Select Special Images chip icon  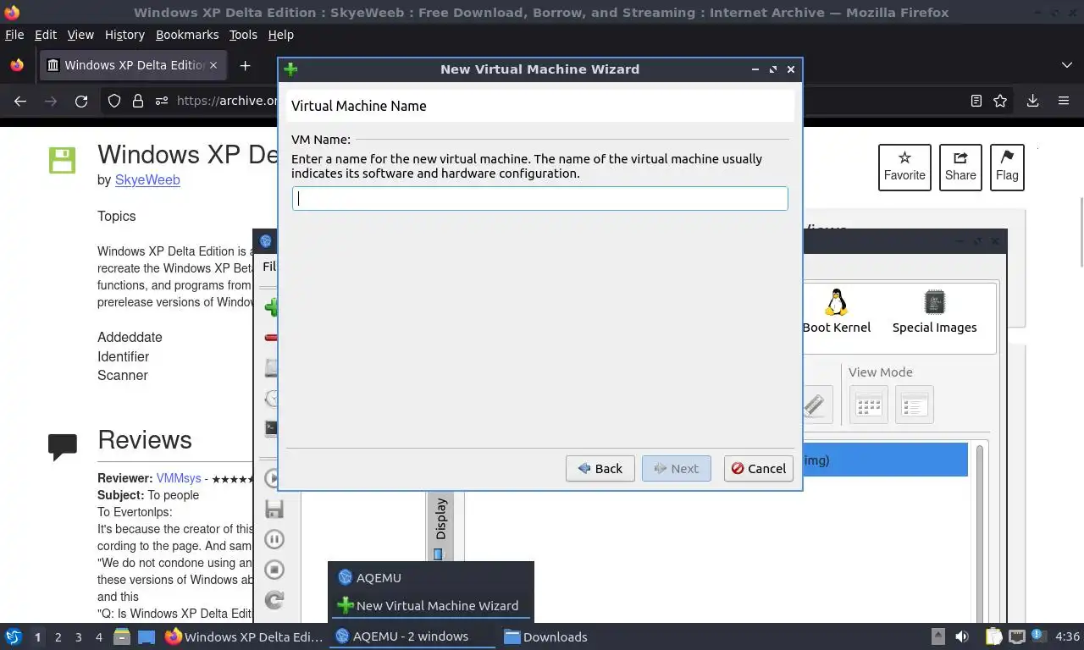(934, 312)
